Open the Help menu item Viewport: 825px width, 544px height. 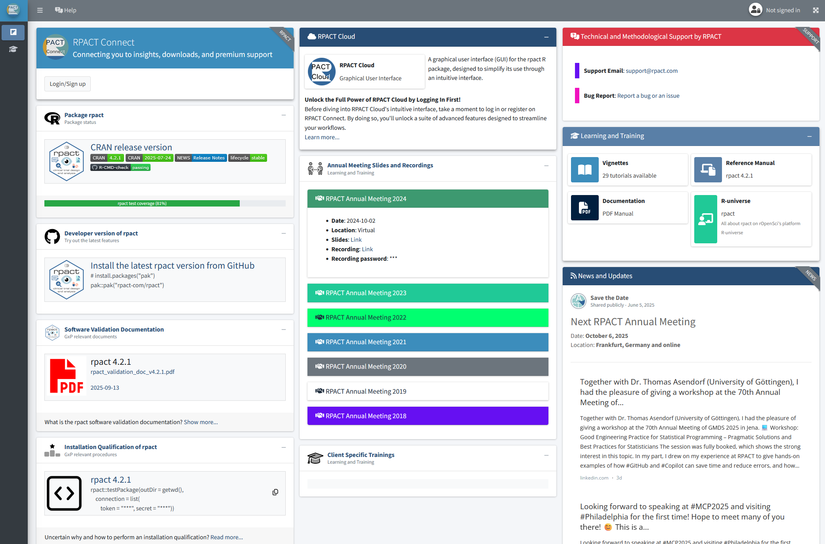pos(66,10)
